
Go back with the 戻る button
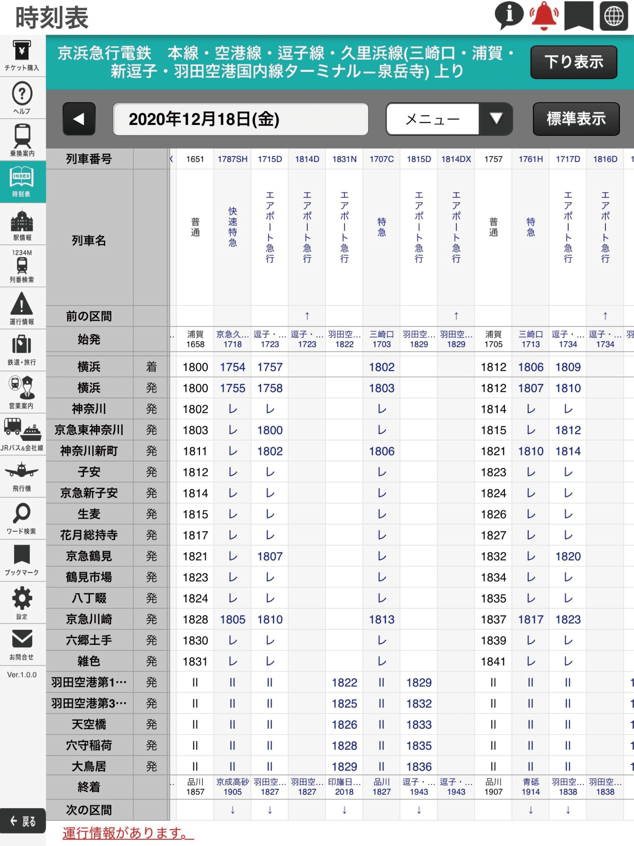(x=23, y=821)
